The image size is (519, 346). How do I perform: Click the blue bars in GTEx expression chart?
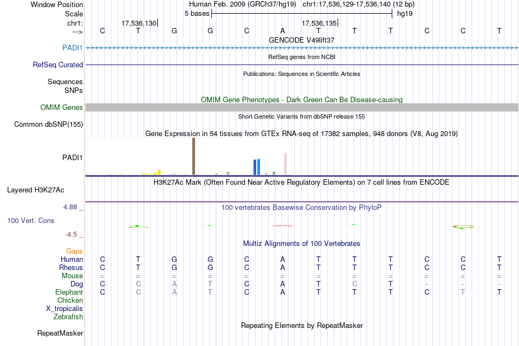click(257, 167)
